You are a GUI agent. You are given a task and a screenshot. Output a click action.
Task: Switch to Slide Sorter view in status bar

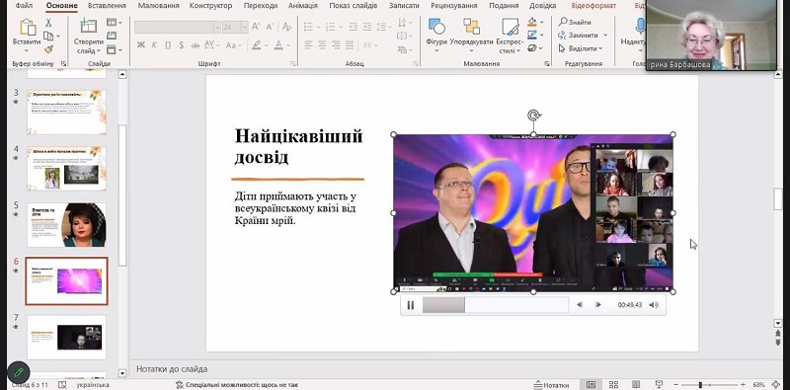click(x=613, y=385)
